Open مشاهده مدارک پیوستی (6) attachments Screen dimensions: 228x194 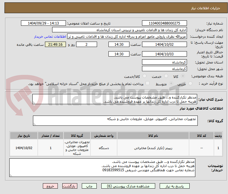pos(128,186)
